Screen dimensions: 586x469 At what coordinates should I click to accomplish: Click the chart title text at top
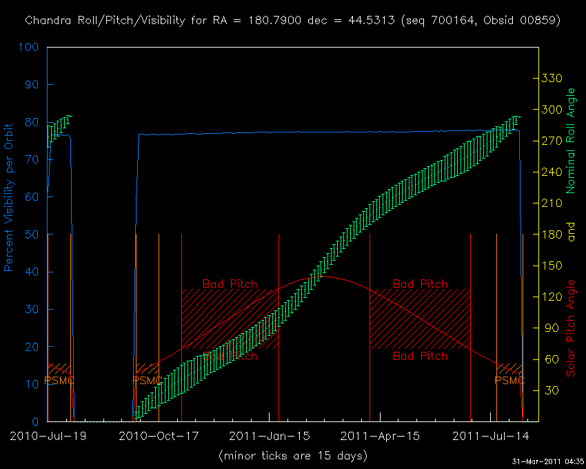(292, 21)
